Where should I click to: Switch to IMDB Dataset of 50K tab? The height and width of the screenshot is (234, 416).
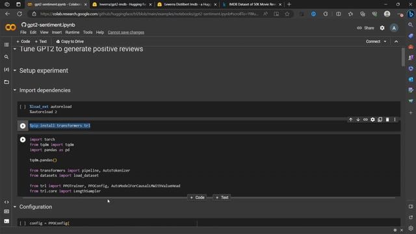252,5
